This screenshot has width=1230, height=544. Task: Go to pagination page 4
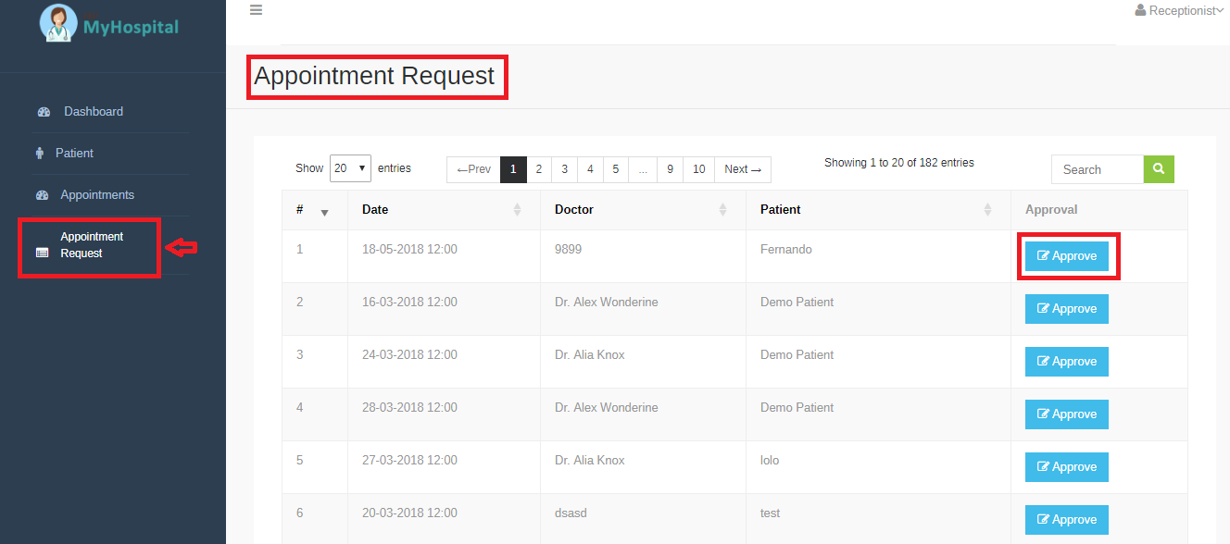[x=590, y=169]
